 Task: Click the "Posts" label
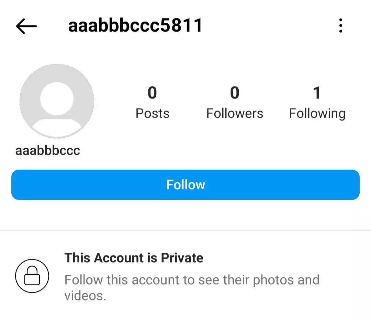[x=153, y=113]
